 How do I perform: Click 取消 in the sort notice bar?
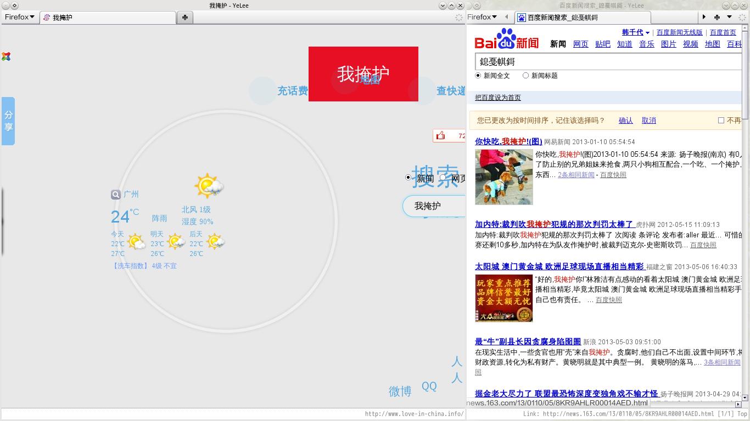pyautogui.click(x=649, y=121)
